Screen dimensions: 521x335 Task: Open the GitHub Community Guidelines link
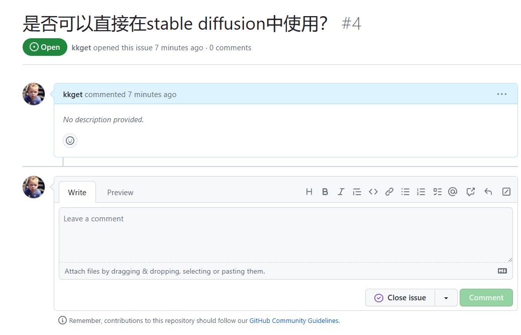tap(294, 320)
